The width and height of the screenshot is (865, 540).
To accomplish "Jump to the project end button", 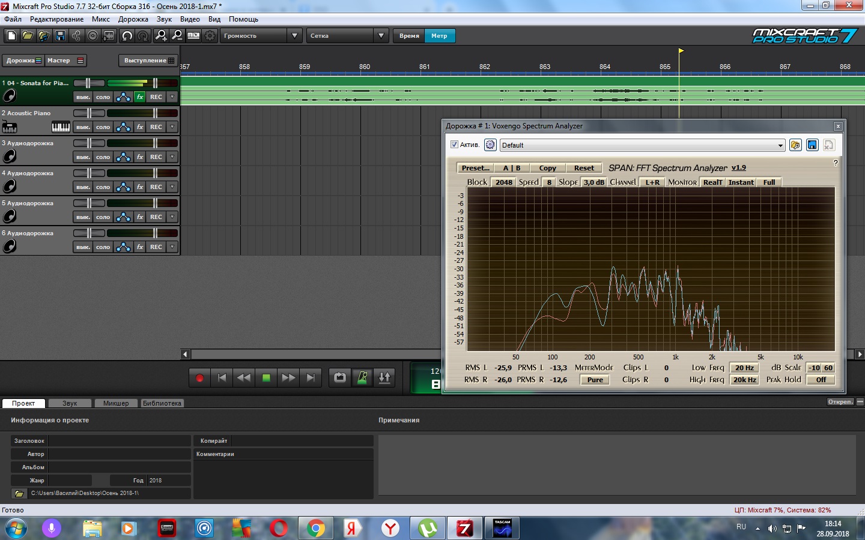I will coord(311,378).
